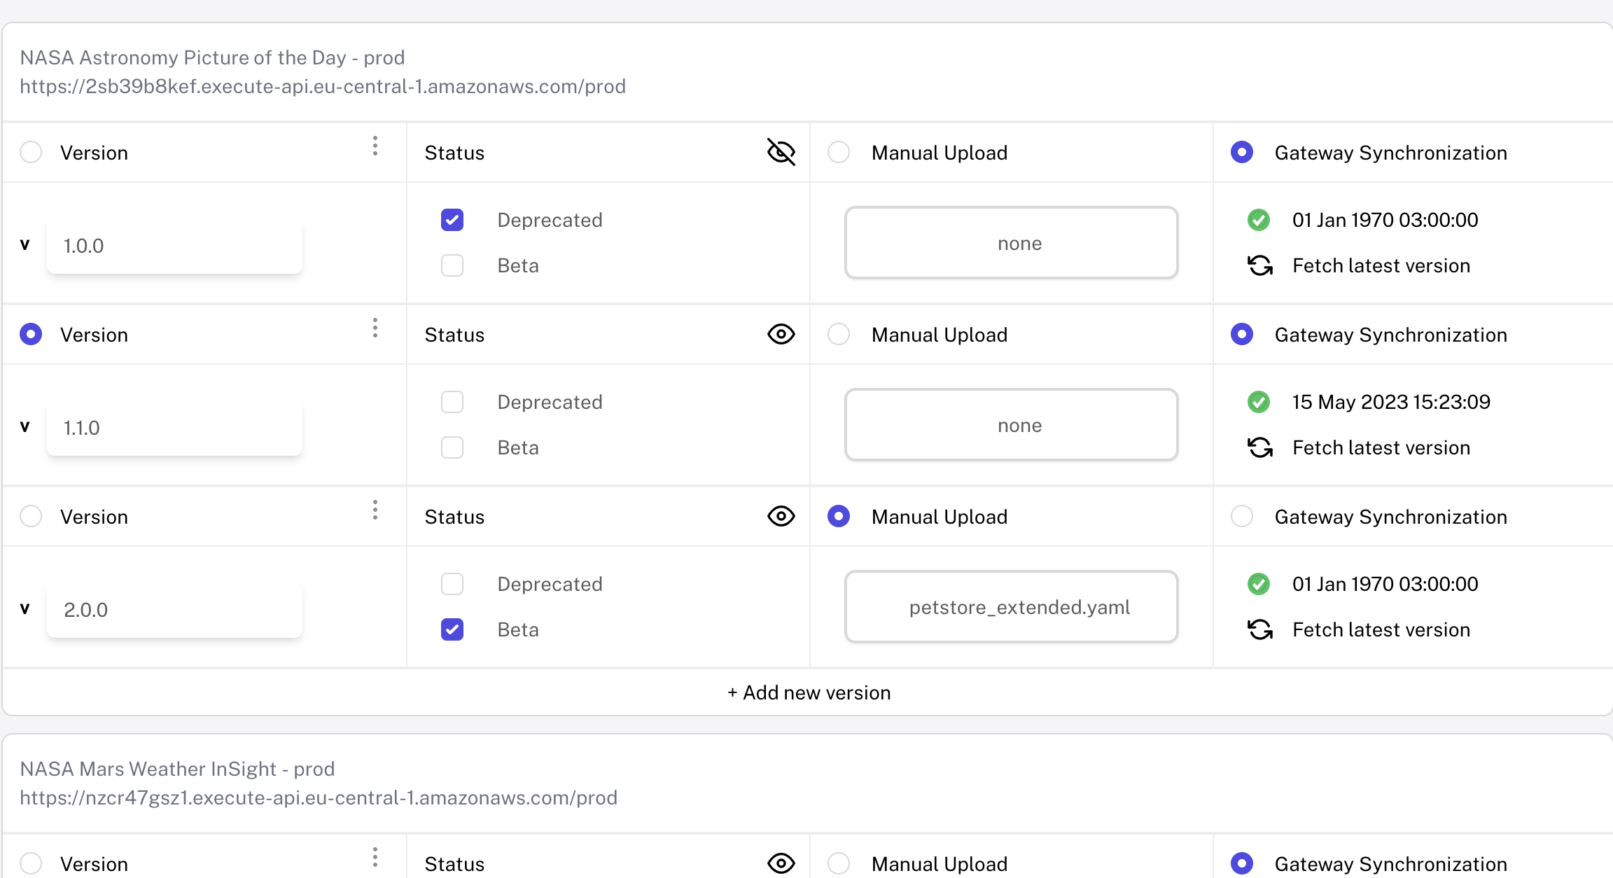Open the petstore_extended.yaml file selector

click(1011, 607)
